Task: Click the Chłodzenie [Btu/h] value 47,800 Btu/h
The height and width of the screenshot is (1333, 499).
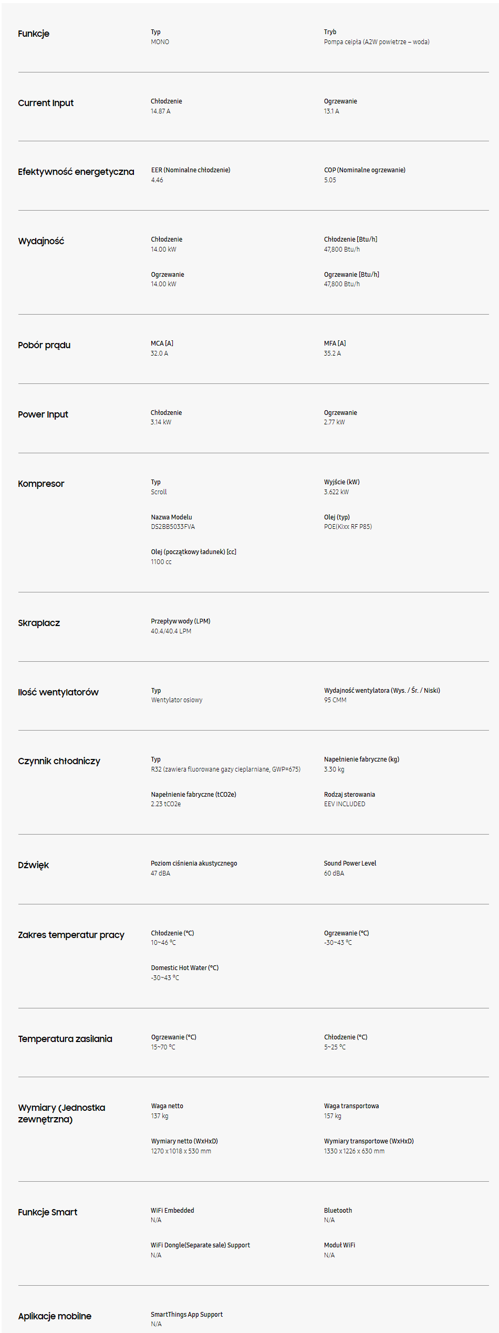Action: point(342,249)
